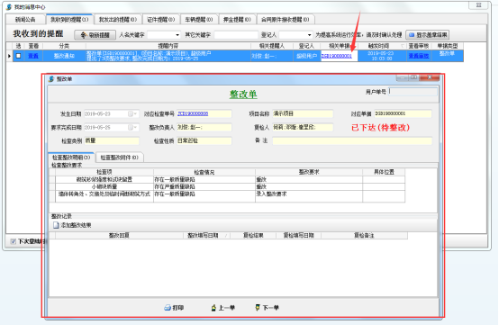The height and width of the screenshot is (325, 499).
Task: Switch to the 我发出的提醒 (0) tab
Action: click(x=118, y=20)
